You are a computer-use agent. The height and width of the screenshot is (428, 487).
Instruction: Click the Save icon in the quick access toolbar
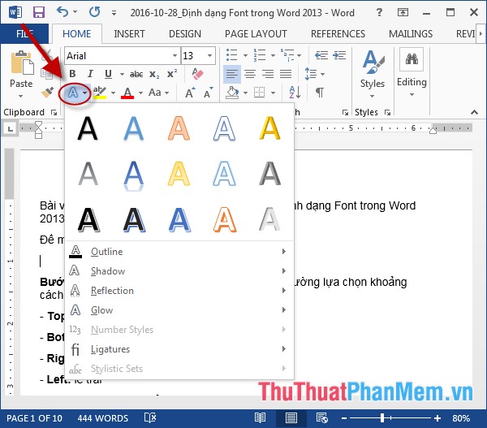coord(39,12)
